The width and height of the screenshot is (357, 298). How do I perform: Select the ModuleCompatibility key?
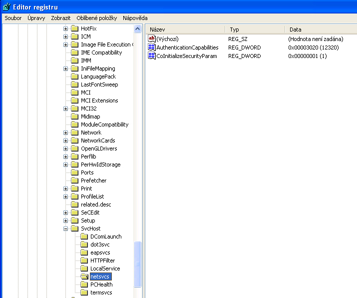104,124
